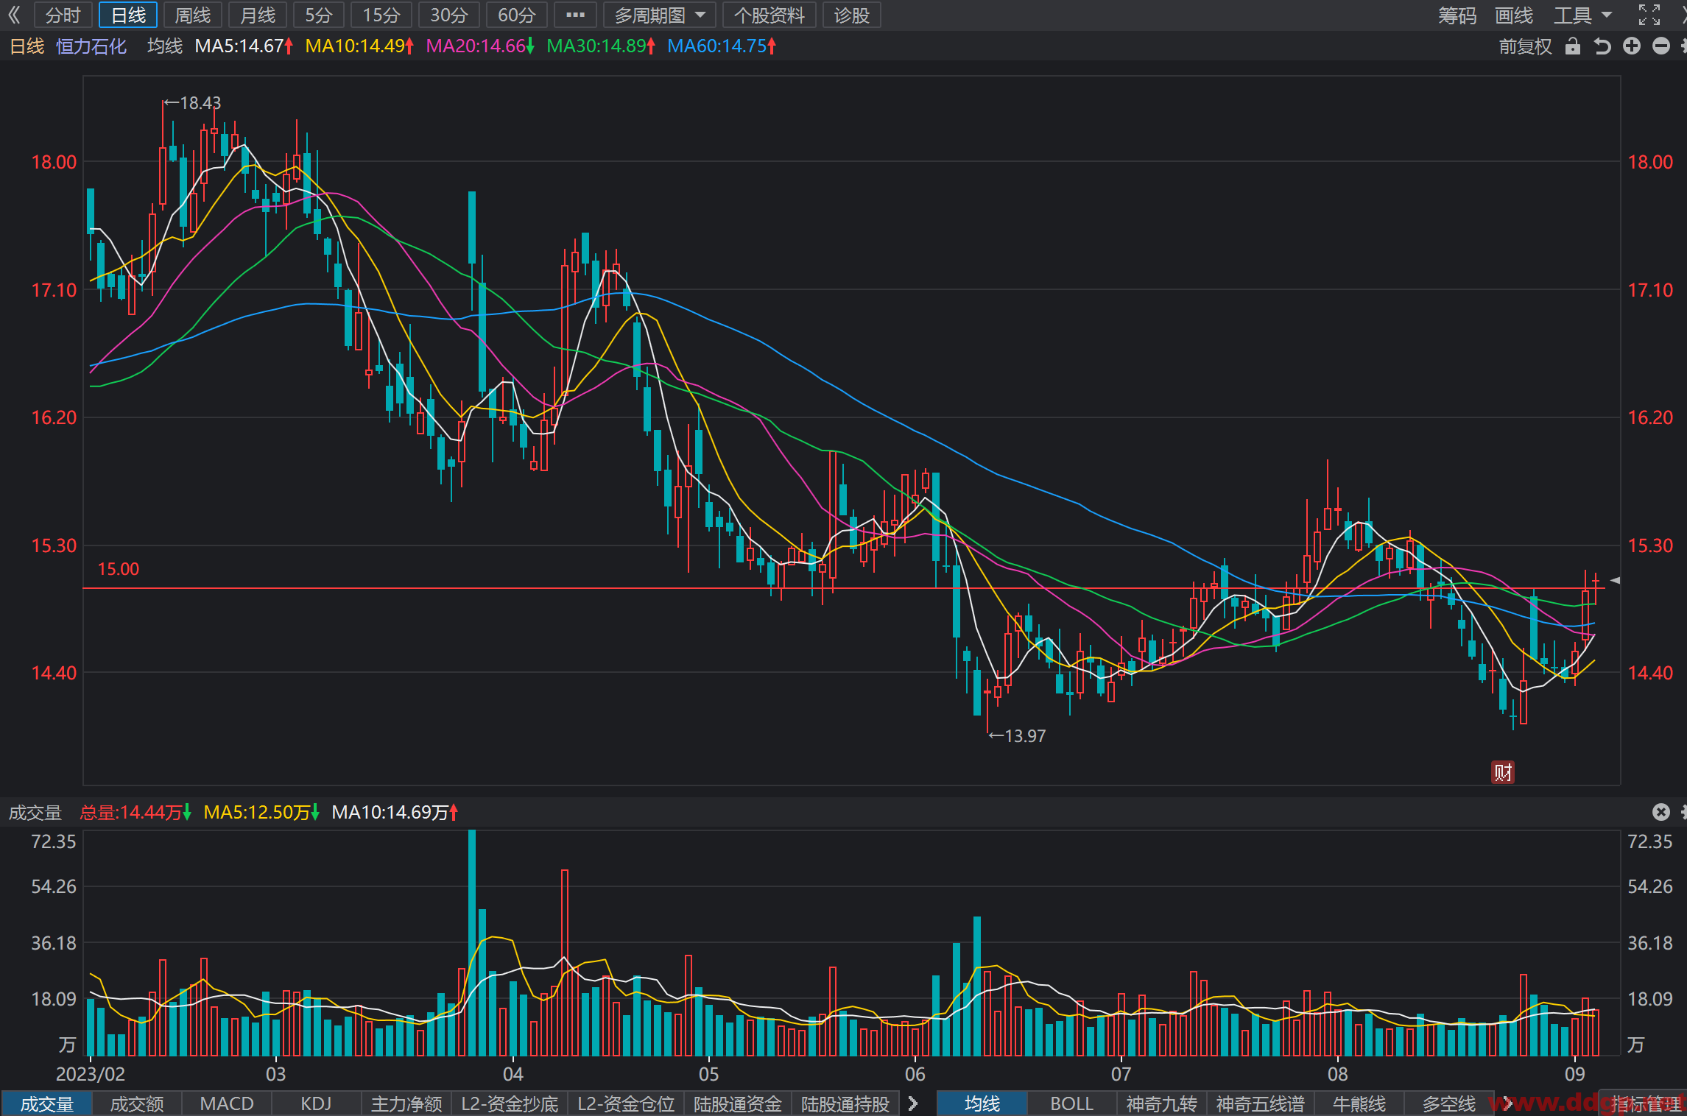Image resolution: width=1687 pixels, height=1116 pixels.
Task: Click the 前复权 adjustment setting
Action: pos(1525,46)
